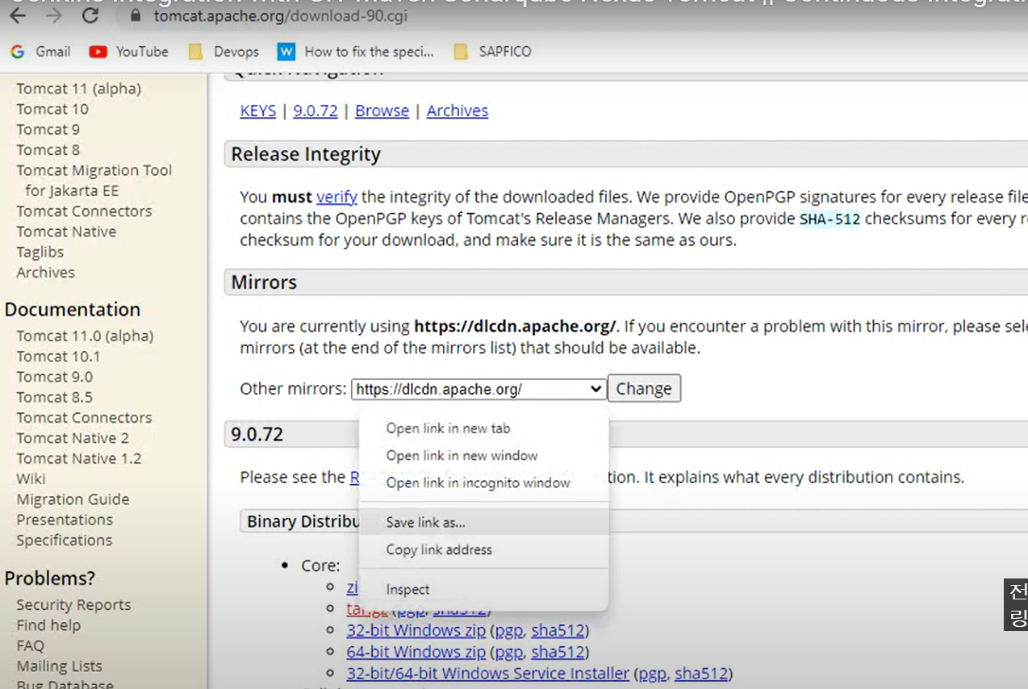Click the 9.0.72 quick navigation link

(316, 111)
